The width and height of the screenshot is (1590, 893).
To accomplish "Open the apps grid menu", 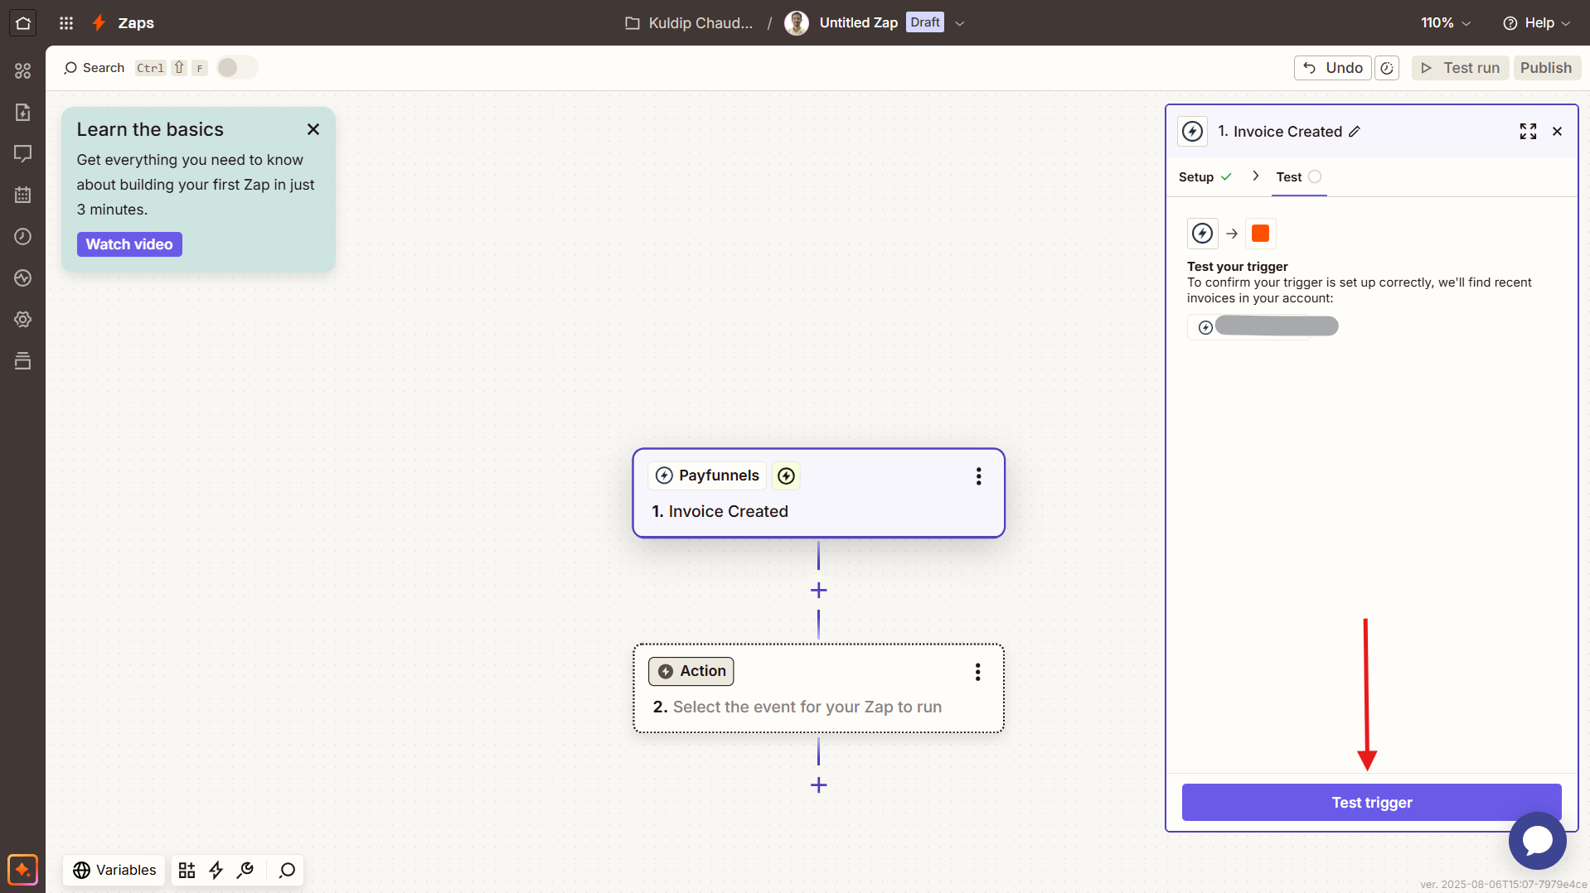I will tap(66, 23).
